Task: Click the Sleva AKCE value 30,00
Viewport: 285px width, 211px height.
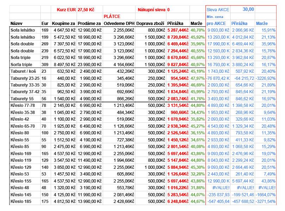Action: coord(248,9)
